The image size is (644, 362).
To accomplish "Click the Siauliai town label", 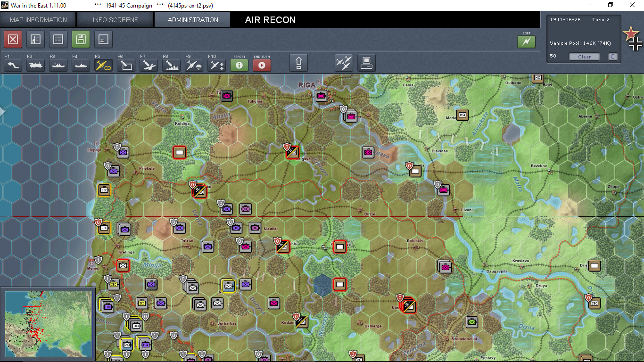I will (272, 229).
